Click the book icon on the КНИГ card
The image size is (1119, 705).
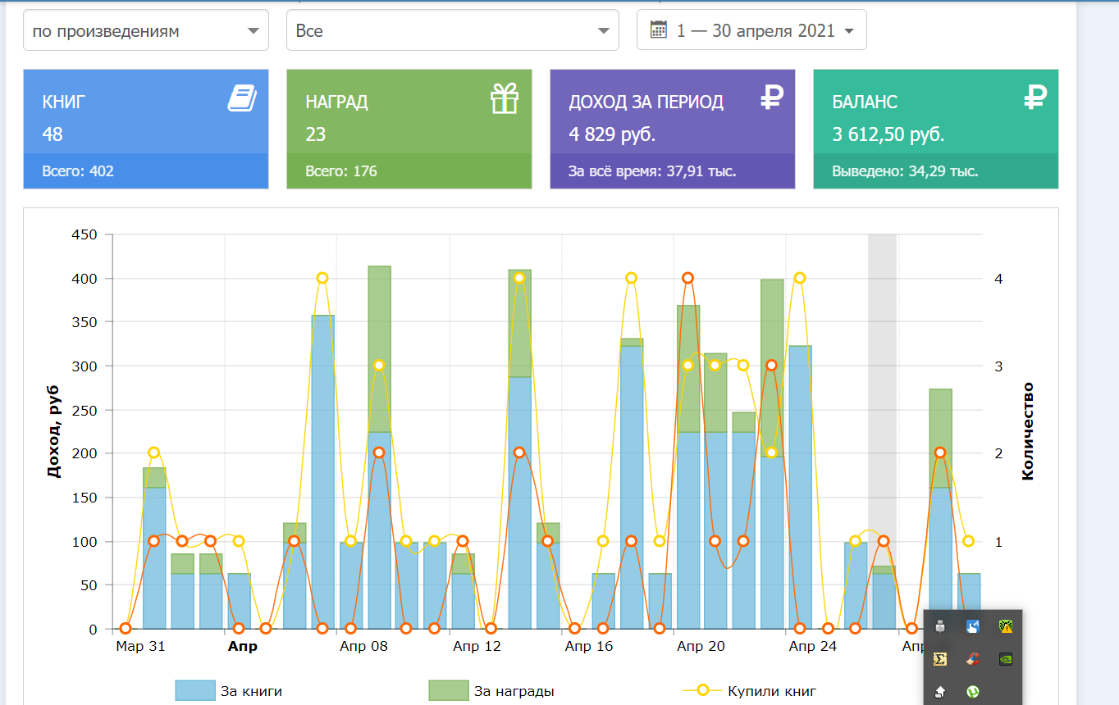tap(242, 100)
